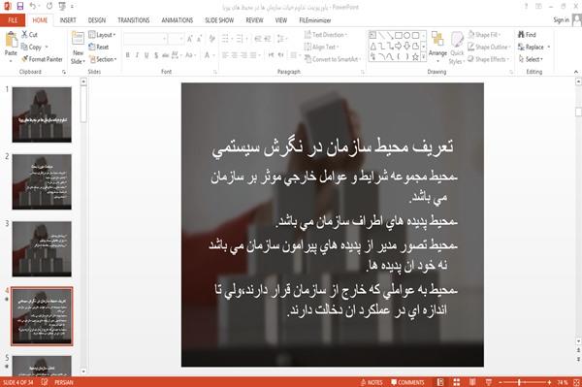This screenshot has height=387, width=582.
Task: Click the Find button
Action: coord(527,35)
